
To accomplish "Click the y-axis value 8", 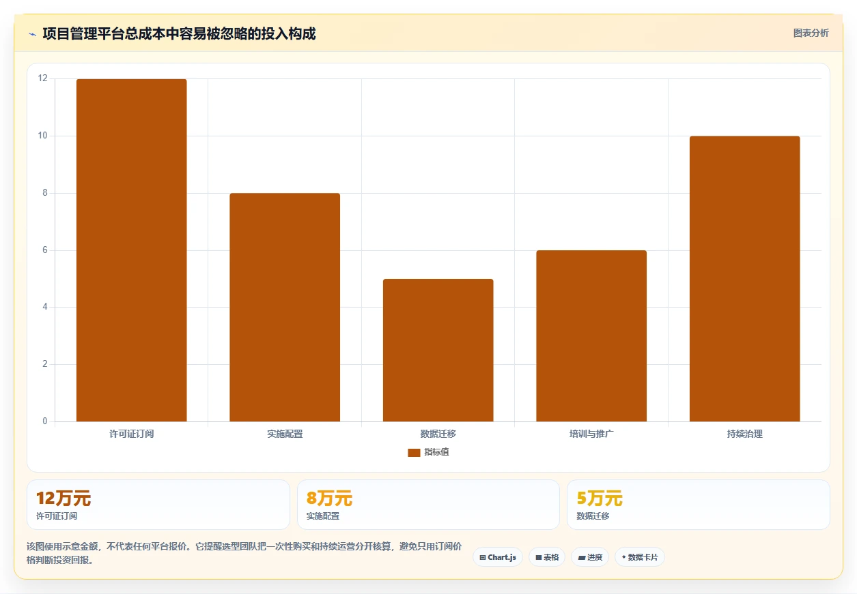I will pos(45,193).
